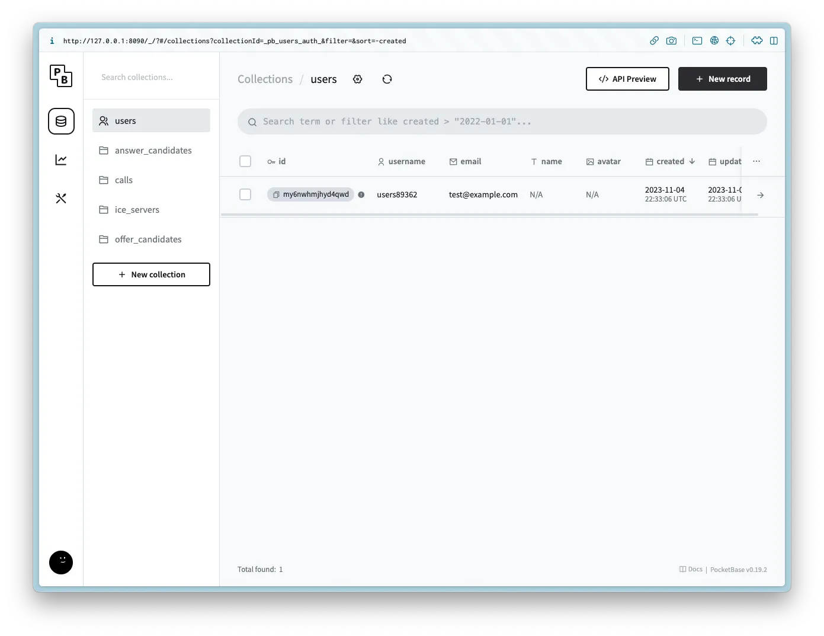Open users collection settings gear

coord(357,79)
